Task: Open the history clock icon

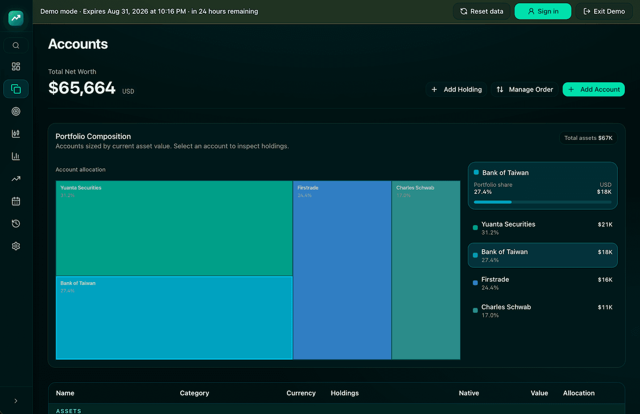Action: [x=16, y=224]
